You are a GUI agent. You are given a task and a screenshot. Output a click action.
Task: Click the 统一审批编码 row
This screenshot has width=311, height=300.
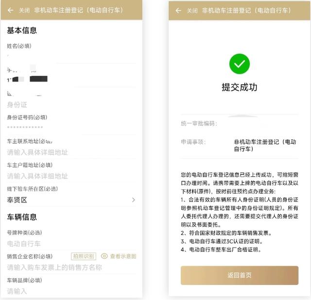point(240,123)
